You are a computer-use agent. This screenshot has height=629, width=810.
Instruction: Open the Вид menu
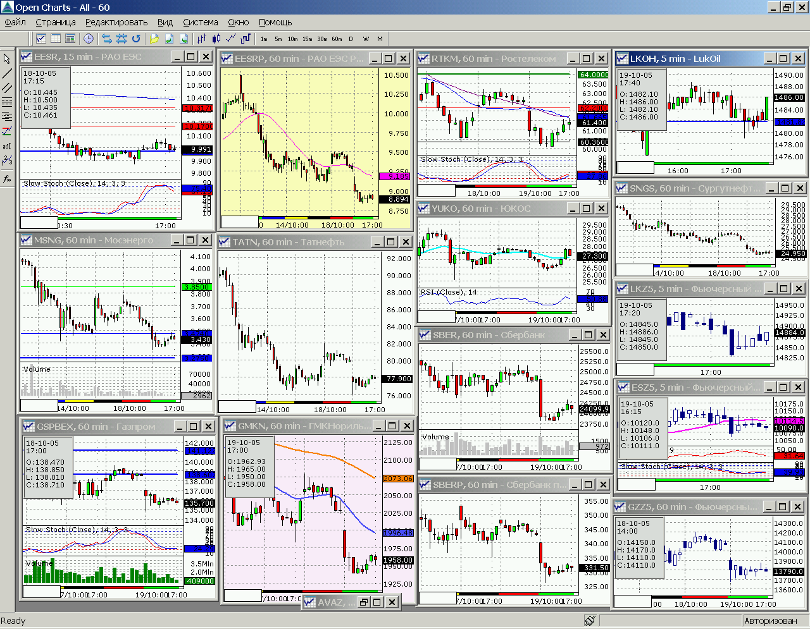coord(165,22)
